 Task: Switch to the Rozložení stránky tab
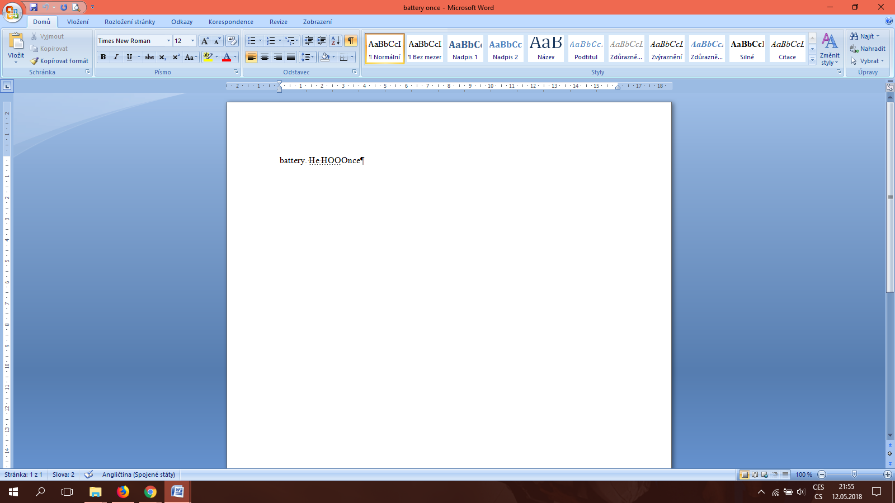coord(130,22)
